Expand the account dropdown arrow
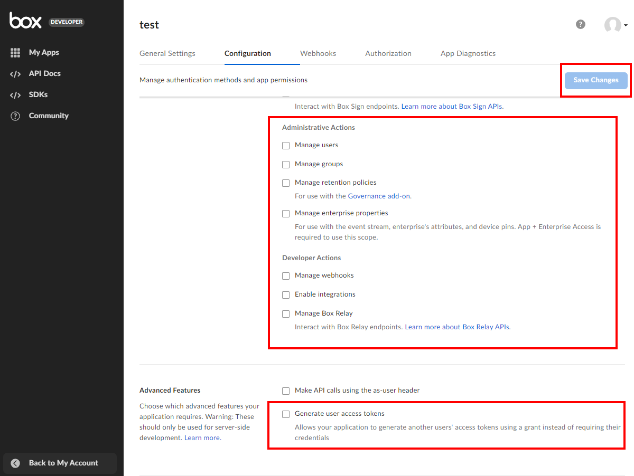 tap(626, 25)
